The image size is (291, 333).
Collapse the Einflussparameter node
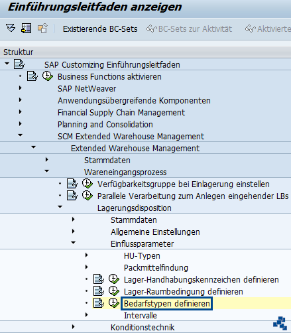(x=74, y=243)
